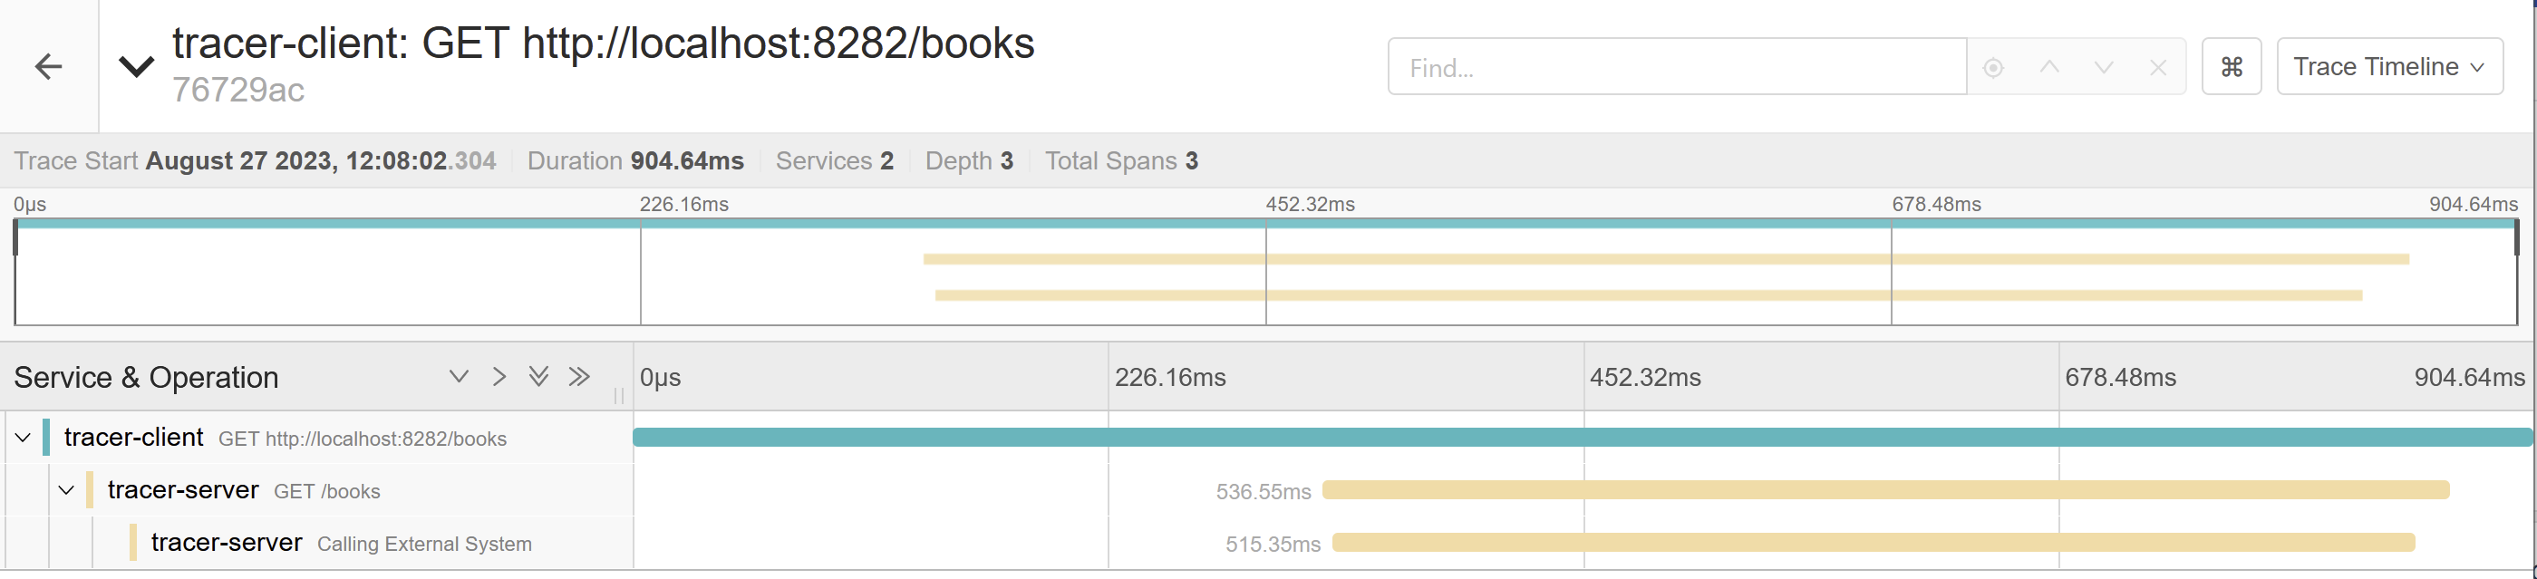
Task: Click the back arrow icon
Action: pyautogui.click(x=48, y=67)
